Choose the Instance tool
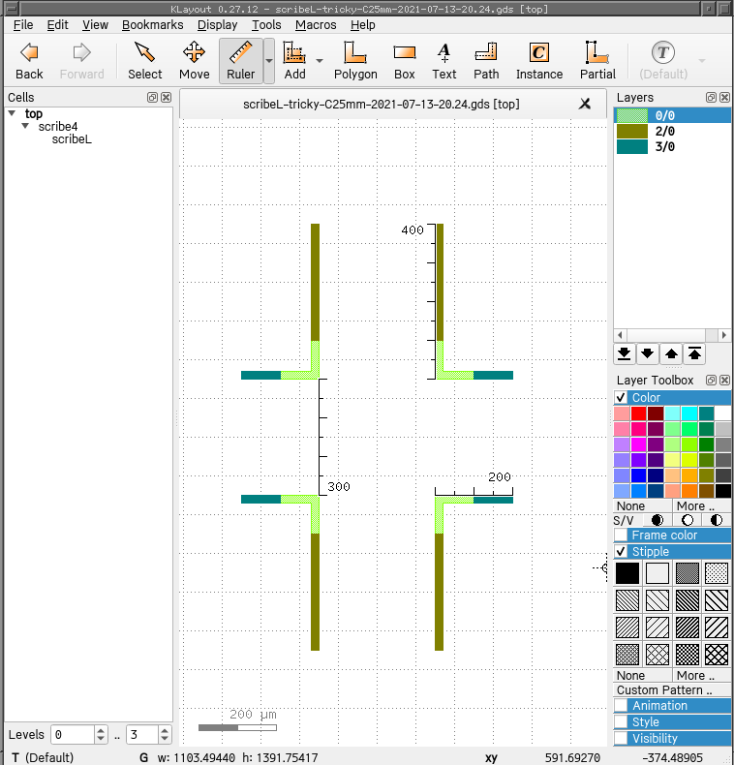The image size is (734, 765). pos(539,61)
